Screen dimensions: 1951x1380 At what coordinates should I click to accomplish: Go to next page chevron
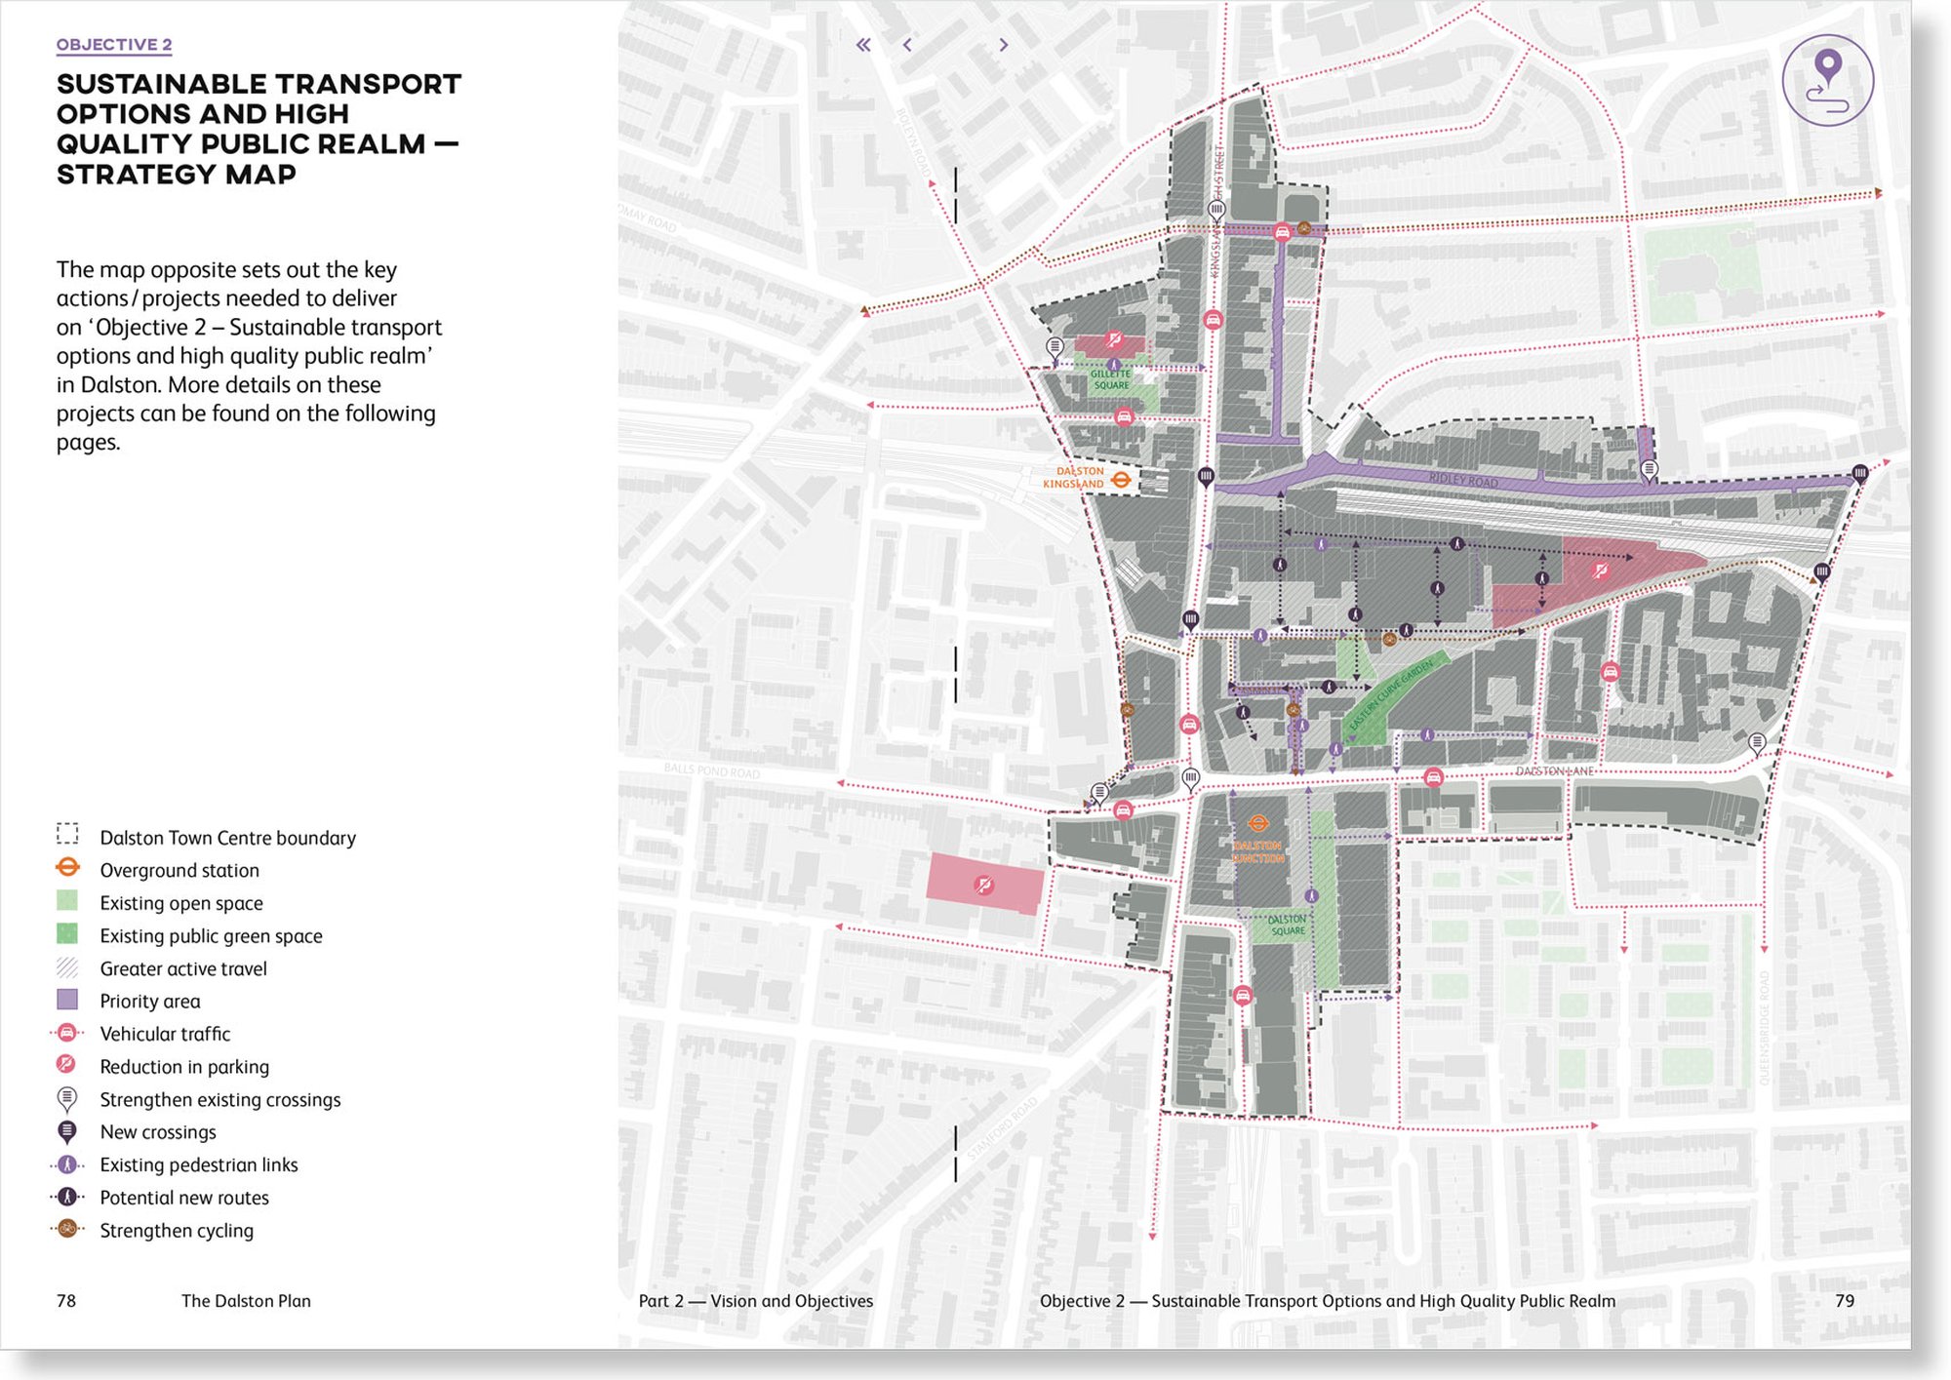[x=1003, y=45]
